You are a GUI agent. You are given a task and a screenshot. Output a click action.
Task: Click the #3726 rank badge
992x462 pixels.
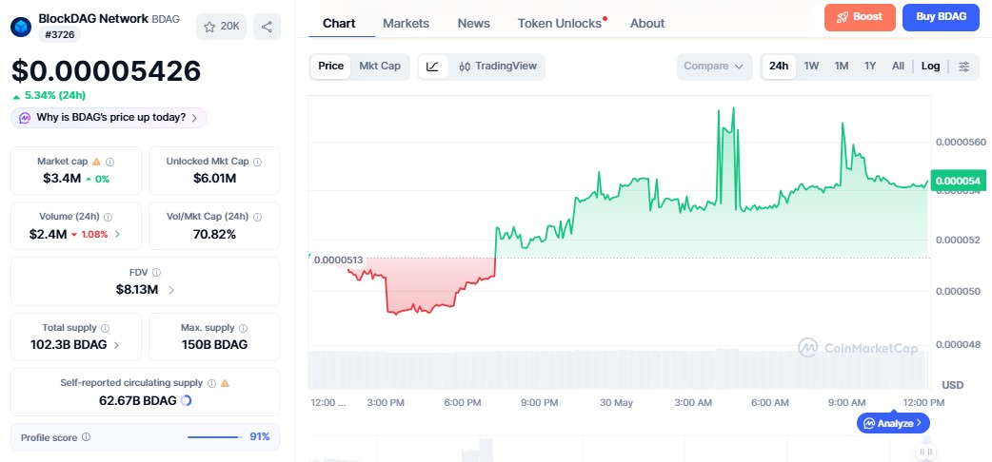59,35
